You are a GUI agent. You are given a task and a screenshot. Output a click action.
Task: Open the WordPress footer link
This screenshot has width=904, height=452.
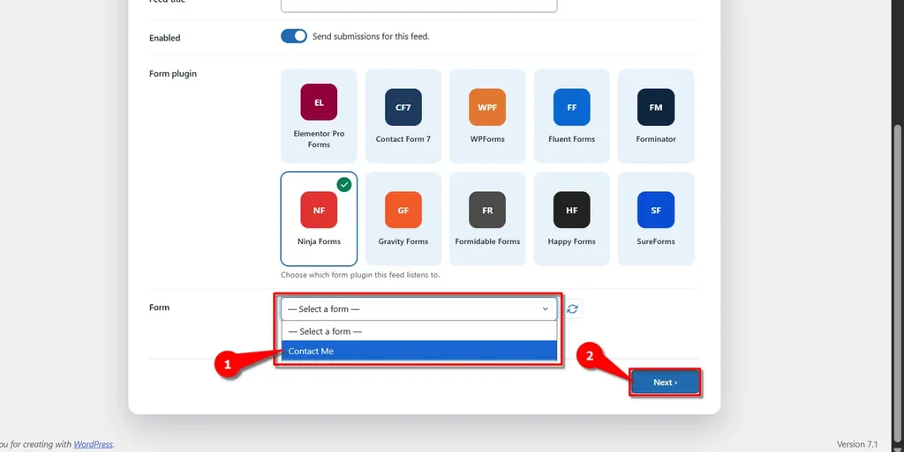pos(93,444)
